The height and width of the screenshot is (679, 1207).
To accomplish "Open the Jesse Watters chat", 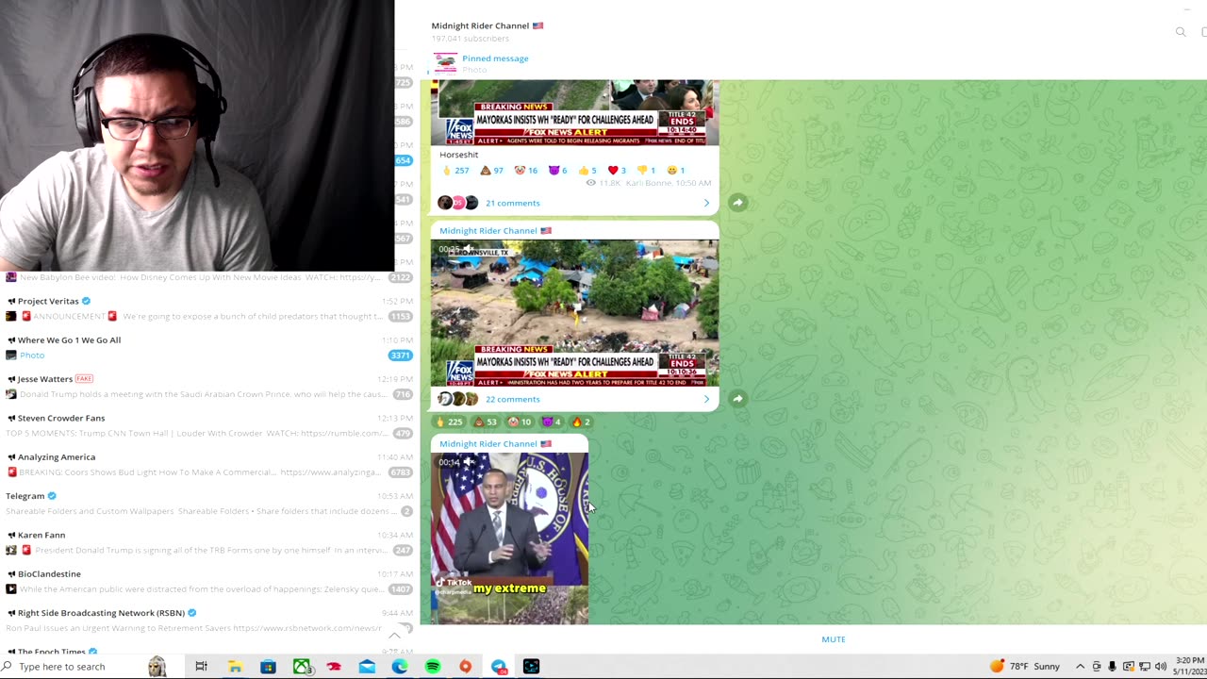I will click(x=209, y=387).
